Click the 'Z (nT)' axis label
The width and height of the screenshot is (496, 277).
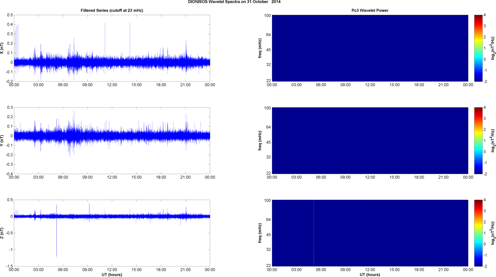point(2,233)
